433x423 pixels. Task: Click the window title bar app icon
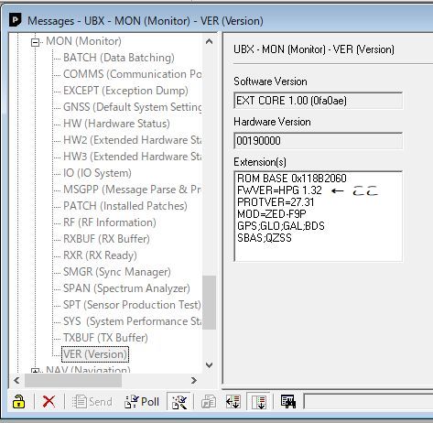[16, 20]
